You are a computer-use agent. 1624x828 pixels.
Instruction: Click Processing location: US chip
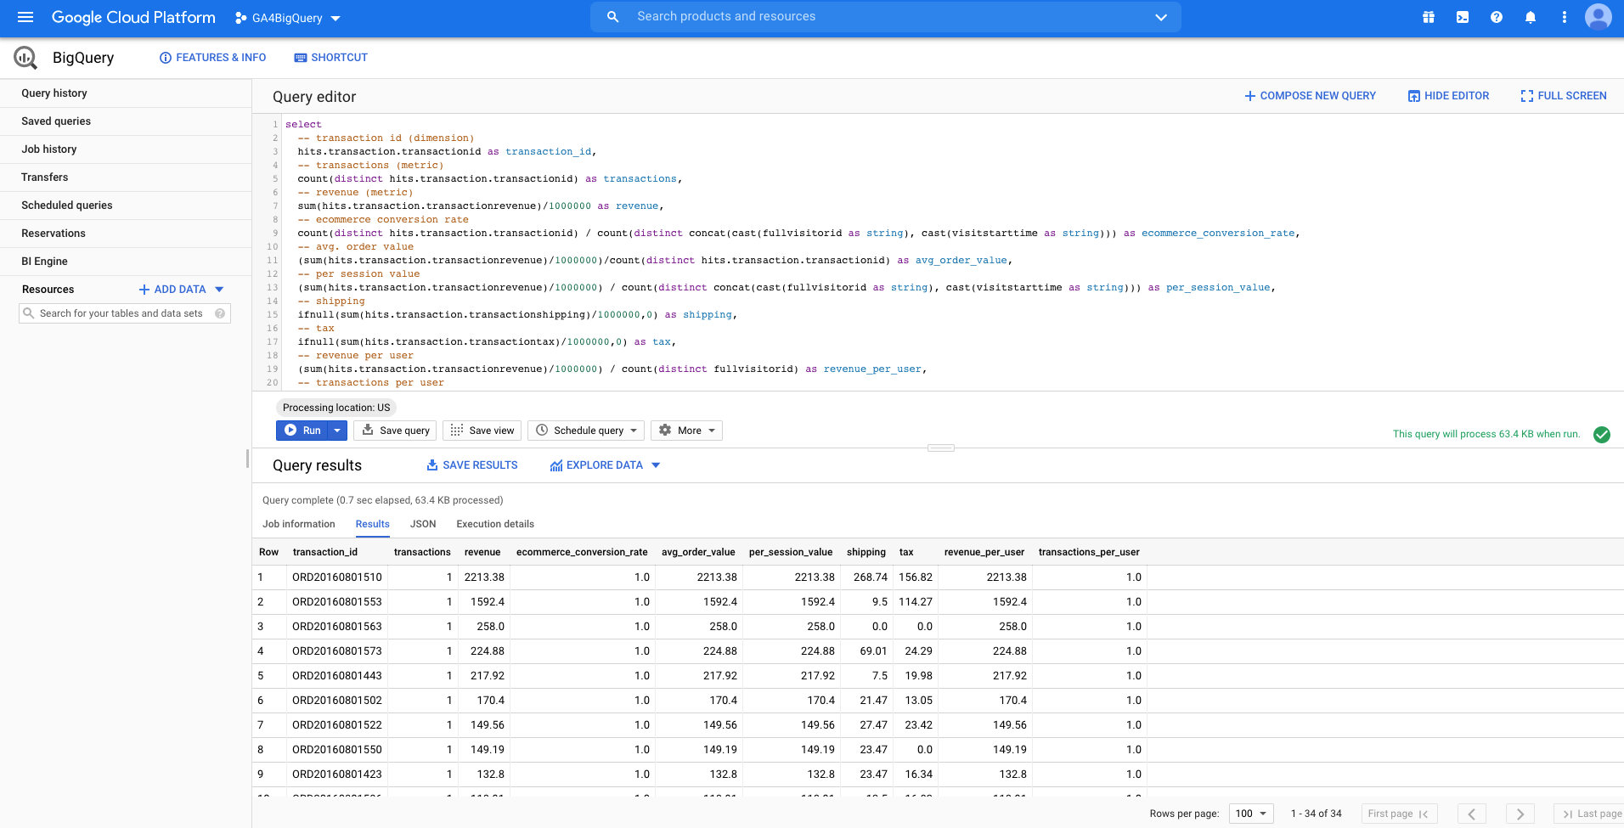(336, 408)
